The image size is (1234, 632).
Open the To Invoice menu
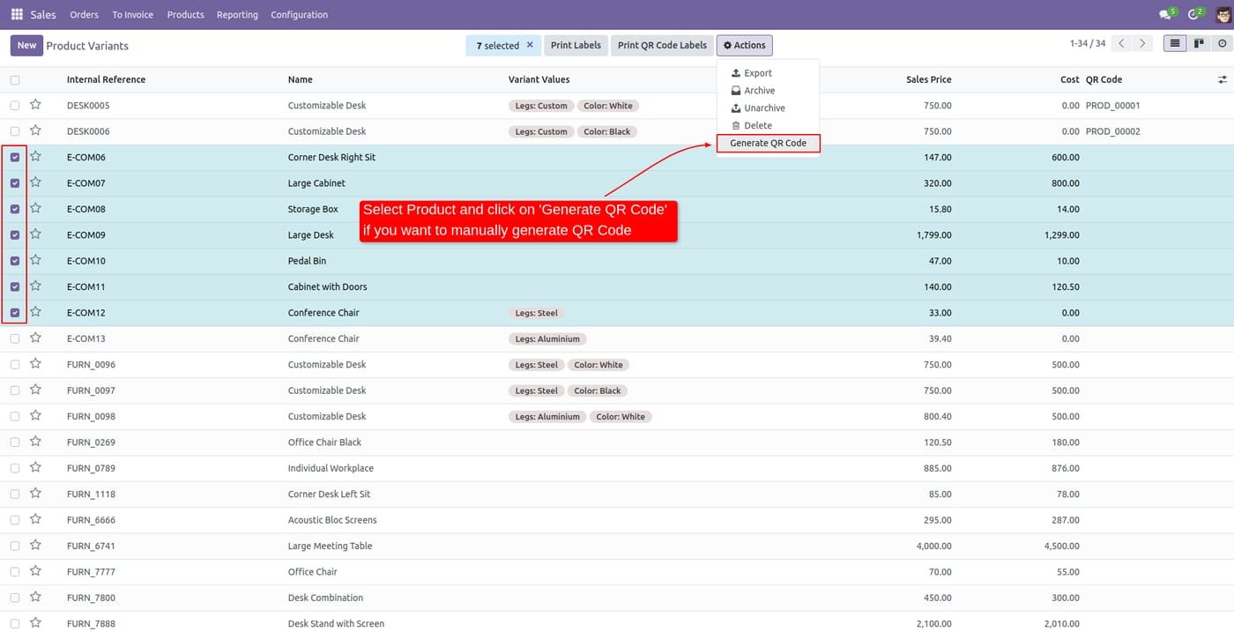(x=132, y=15)
